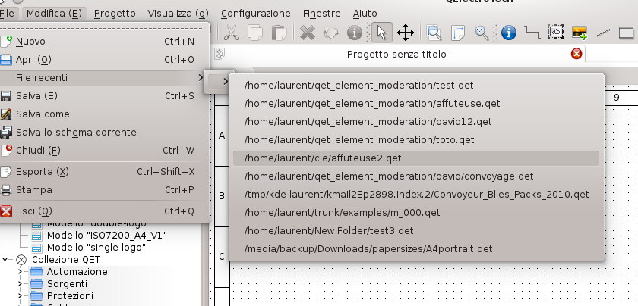Click the blue schema properties info icon
The width and height of the screenshot is (638, 306).
click(x=509, y=33)
